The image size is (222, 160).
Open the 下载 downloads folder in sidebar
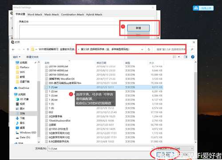(20, 118)
